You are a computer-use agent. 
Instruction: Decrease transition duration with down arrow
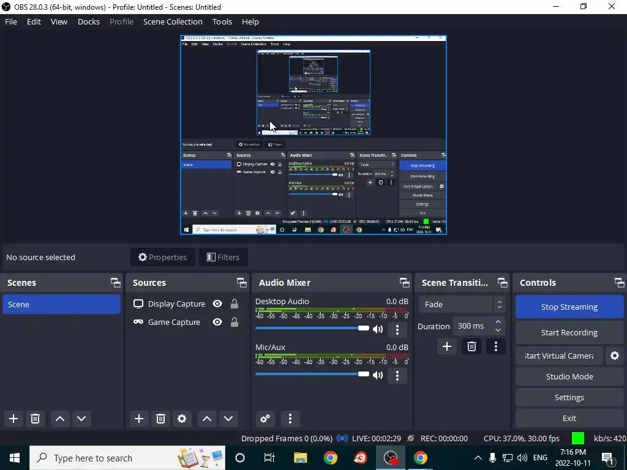(x=498, y=330)
